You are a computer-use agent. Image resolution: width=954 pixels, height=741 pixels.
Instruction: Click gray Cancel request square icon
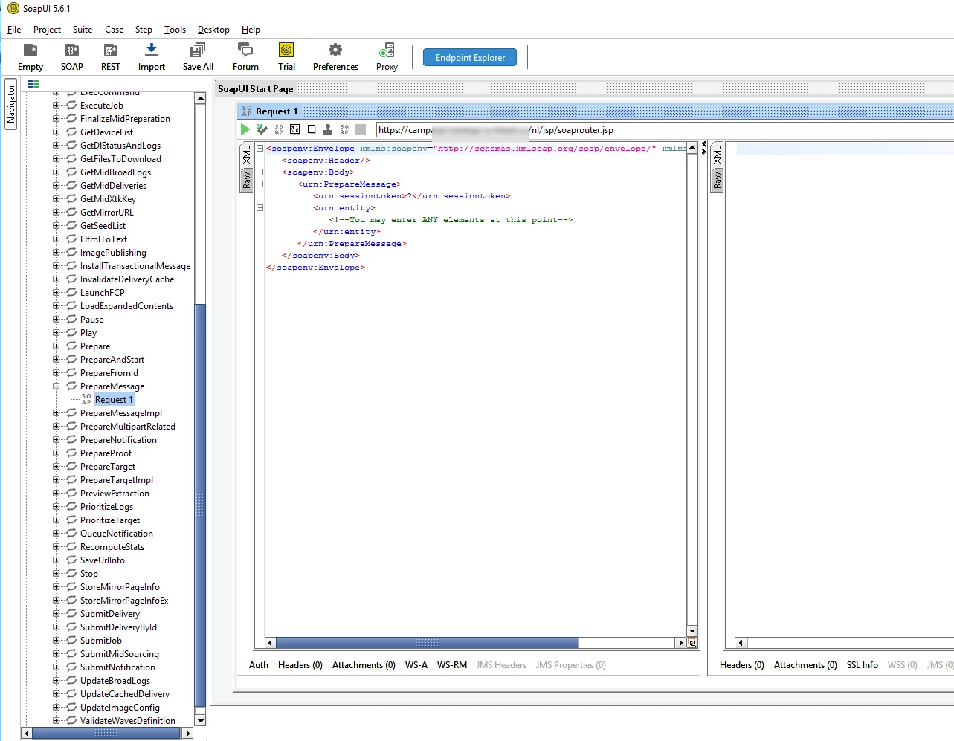click(x=361, y=129)
